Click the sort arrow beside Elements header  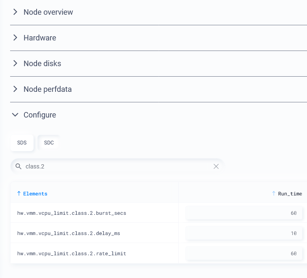[19, 194]
